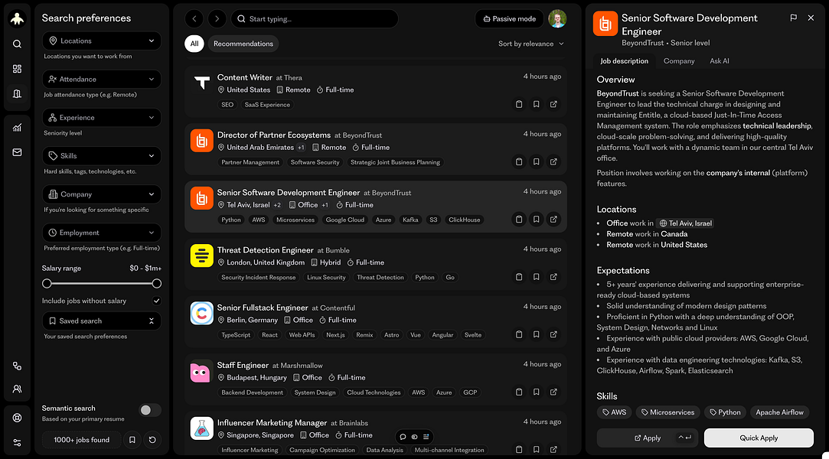
Task: Open the user profile avatar
Action: coord(557,19)
